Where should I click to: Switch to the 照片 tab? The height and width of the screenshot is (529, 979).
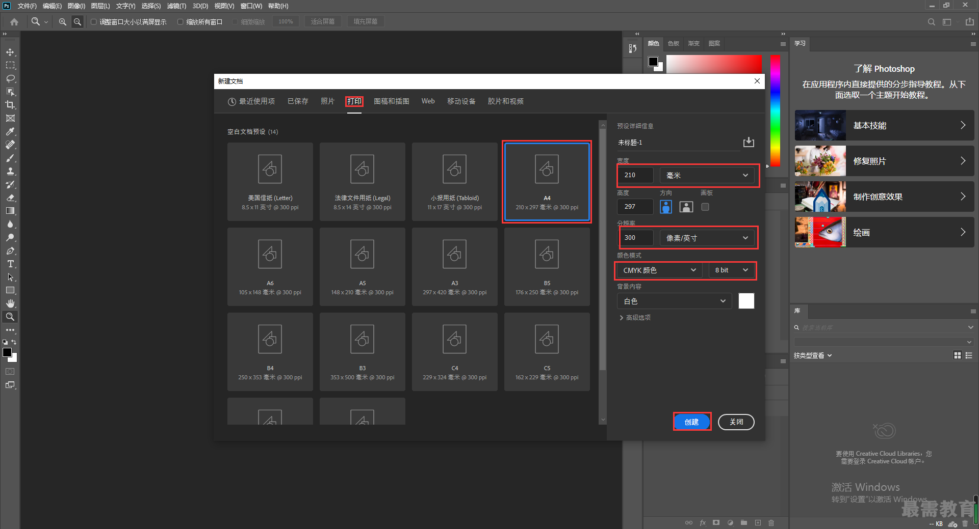[x=327, y=101]
